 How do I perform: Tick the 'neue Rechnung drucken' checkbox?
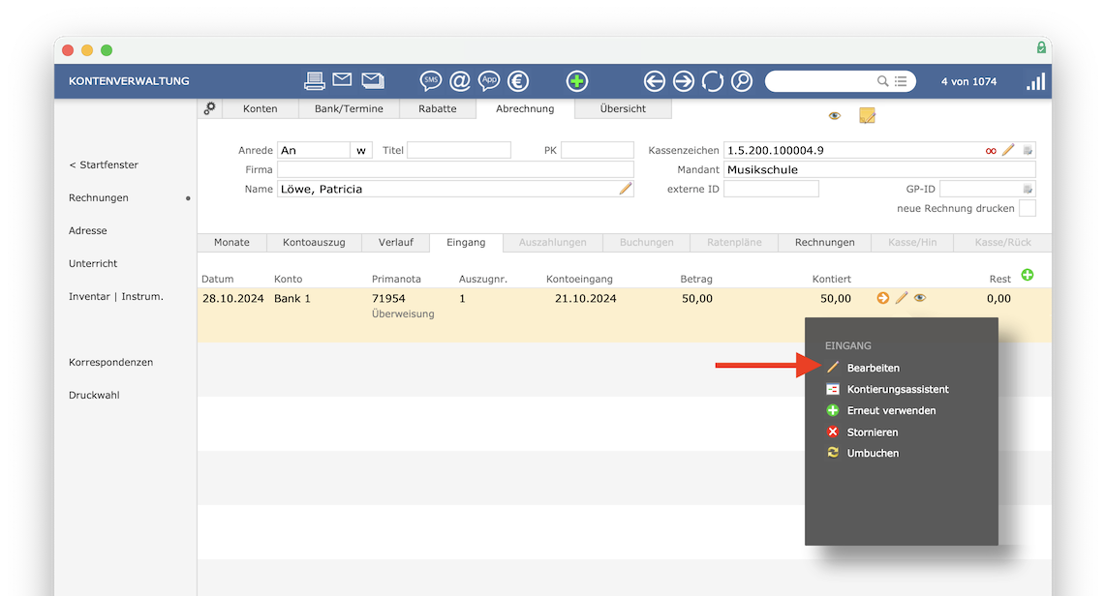pos(1028,209)
